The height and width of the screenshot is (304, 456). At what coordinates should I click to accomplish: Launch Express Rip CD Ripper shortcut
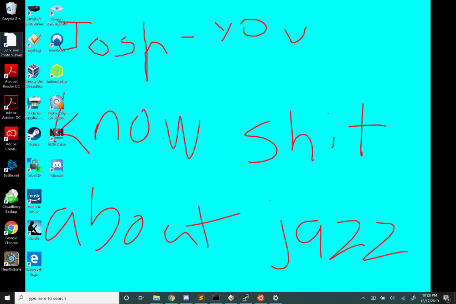tap(57, 107)
